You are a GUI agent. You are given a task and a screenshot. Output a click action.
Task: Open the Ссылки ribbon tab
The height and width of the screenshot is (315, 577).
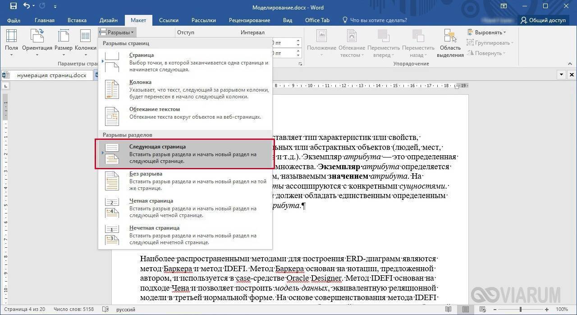point(169,20)
